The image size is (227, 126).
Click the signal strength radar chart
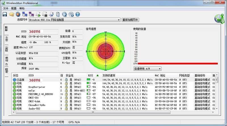pyautogui.click(x=106, y=51)
